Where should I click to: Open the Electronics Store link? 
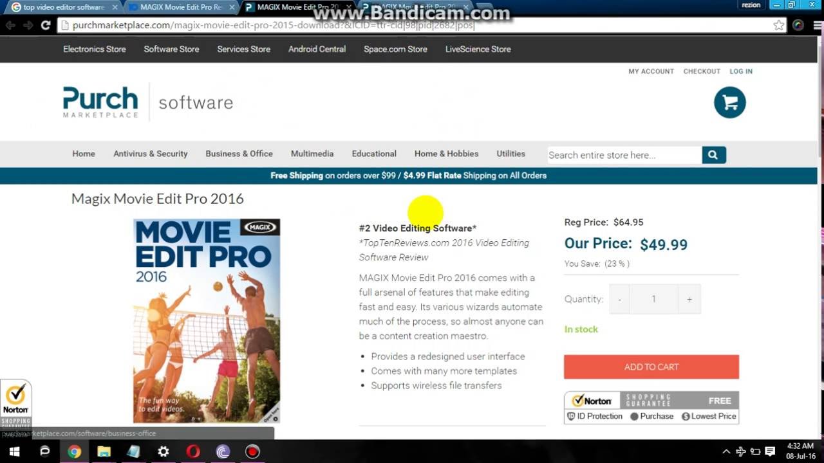coord(95,49)
